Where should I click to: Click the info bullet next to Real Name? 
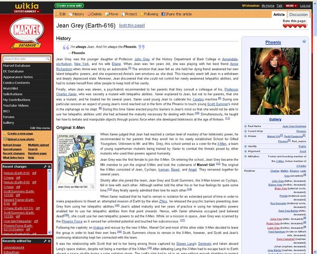tap(246, 126)
